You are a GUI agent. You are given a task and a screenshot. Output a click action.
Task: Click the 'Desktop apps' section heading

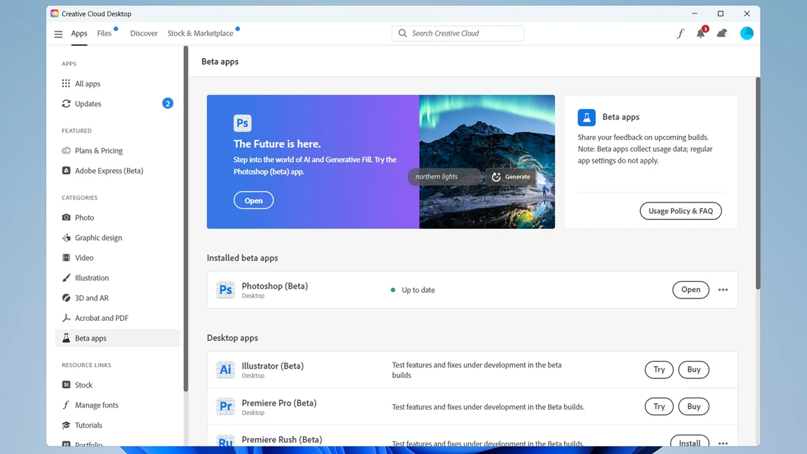click(232, 338)
